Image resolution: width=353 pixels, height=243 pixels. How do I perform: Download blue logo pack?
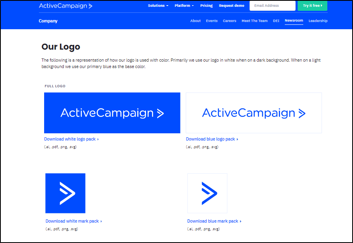(211, 139)
